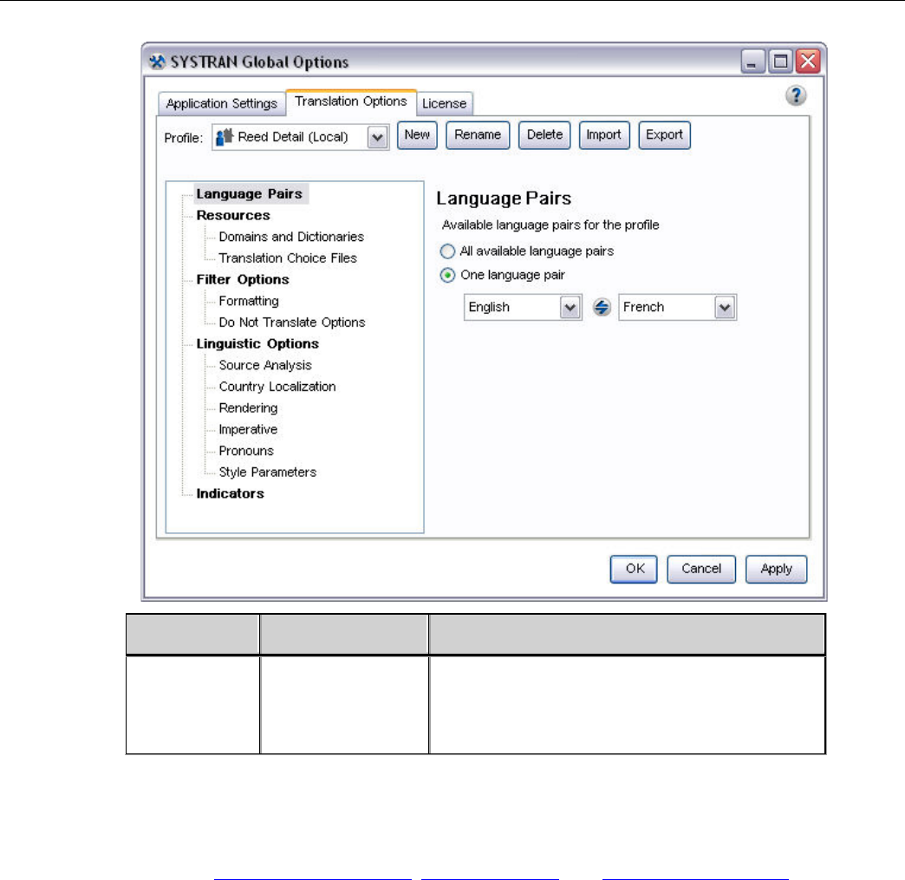Open Country Localization tree item

(x=277, y=387)
